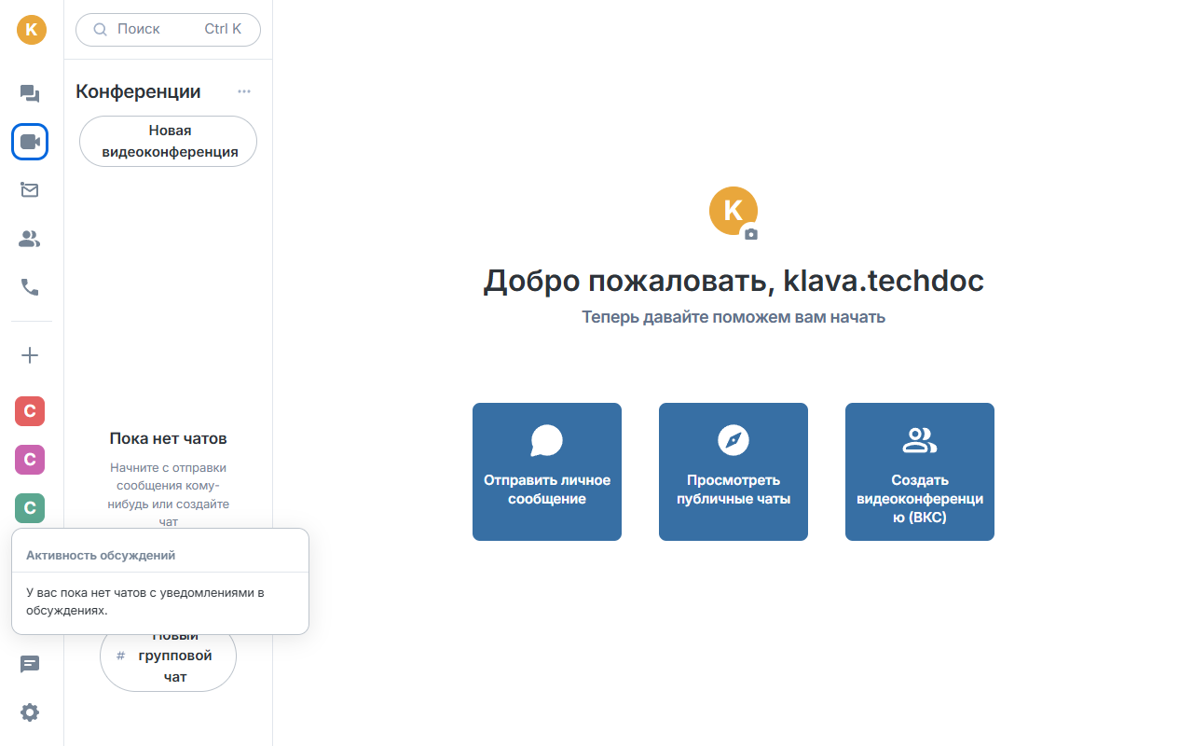Open the mail envelope icon

pyautogui.click(x=30, y=190)
